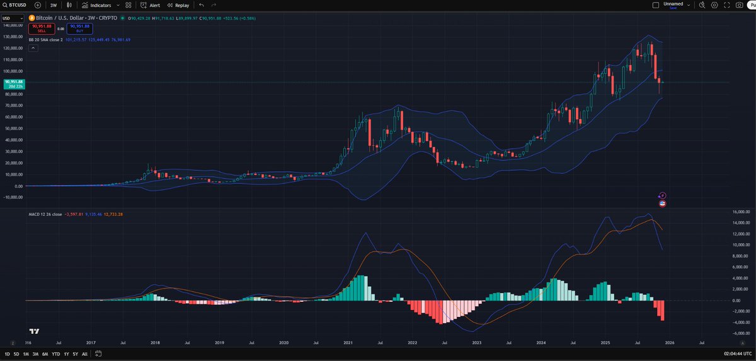Set range to 6M
Viewport: 756px width, 361px height.
pyautogui.click(x=45, y=354)
